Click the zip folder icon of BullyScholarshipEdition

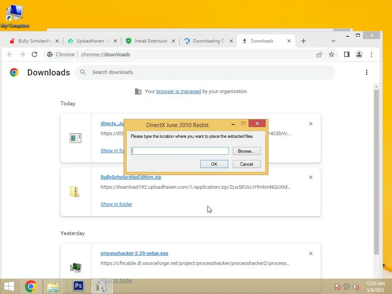pyautogui.click(x=74, y=192)
